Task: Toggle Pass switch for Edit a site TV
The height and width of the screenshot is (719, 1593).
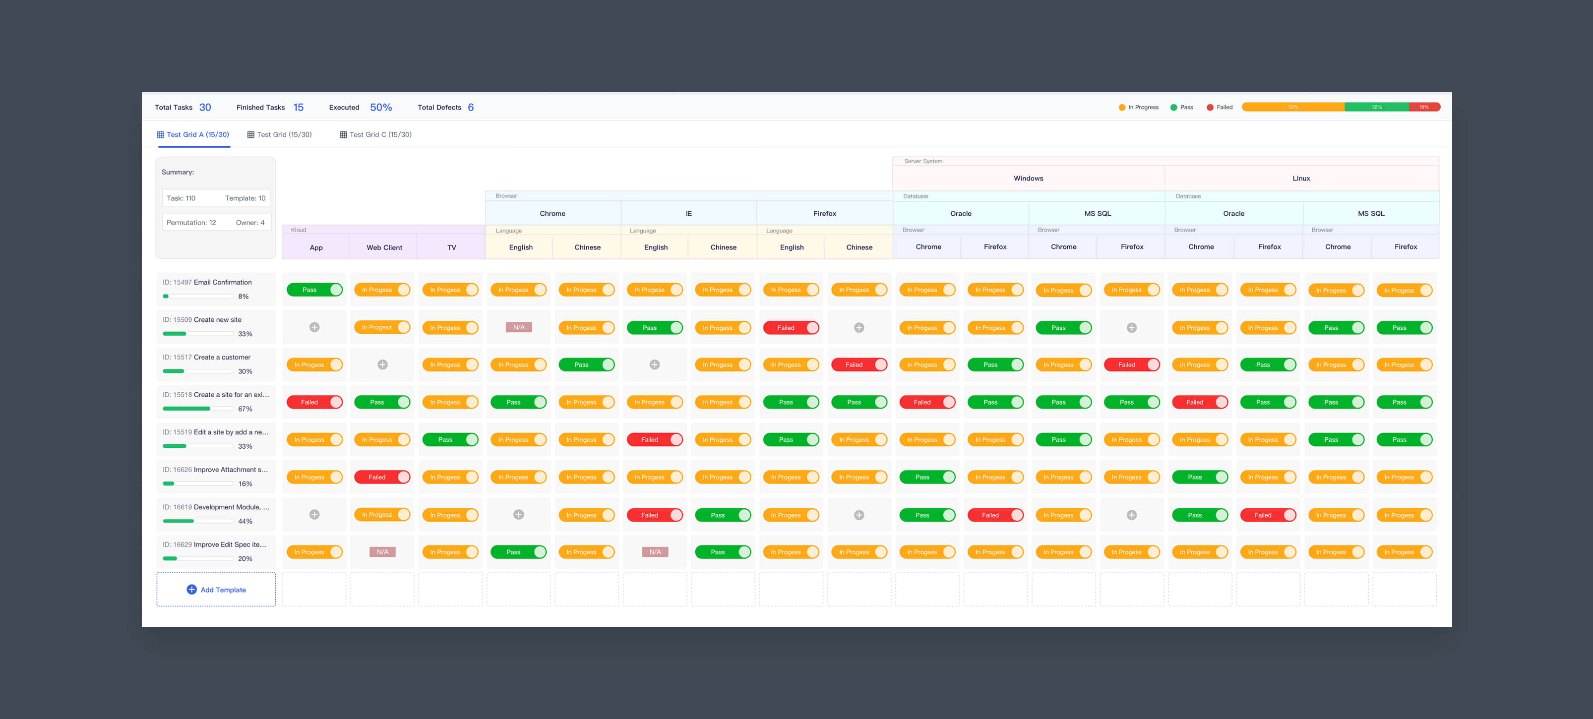Action: click(x=450, y=439)
